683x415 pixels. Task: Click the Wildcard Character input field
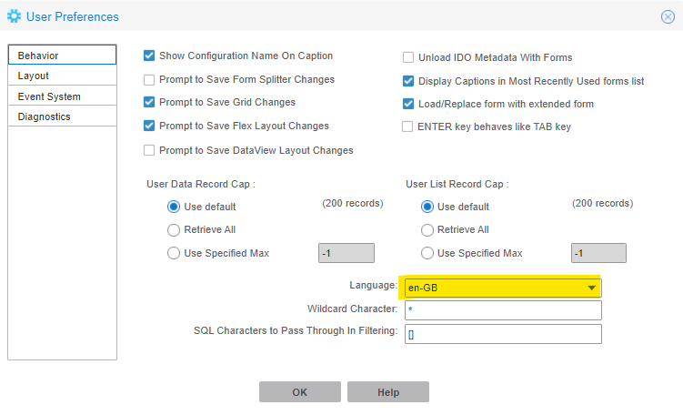(x=501, y=310)
